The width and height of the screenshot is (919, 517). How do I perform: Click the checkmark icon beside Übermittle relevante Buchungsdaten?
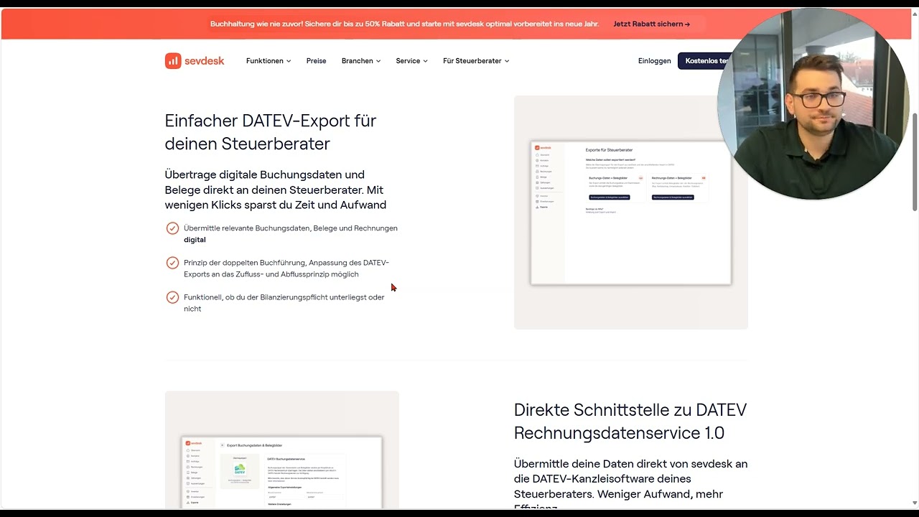pos(172,228)
